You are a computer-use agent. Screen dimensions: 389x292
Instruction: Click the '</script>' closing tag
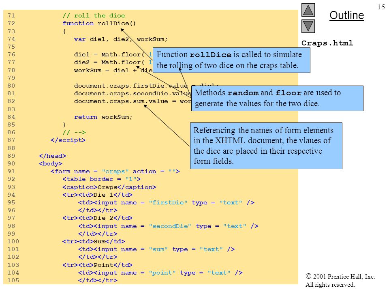[68, 140]
